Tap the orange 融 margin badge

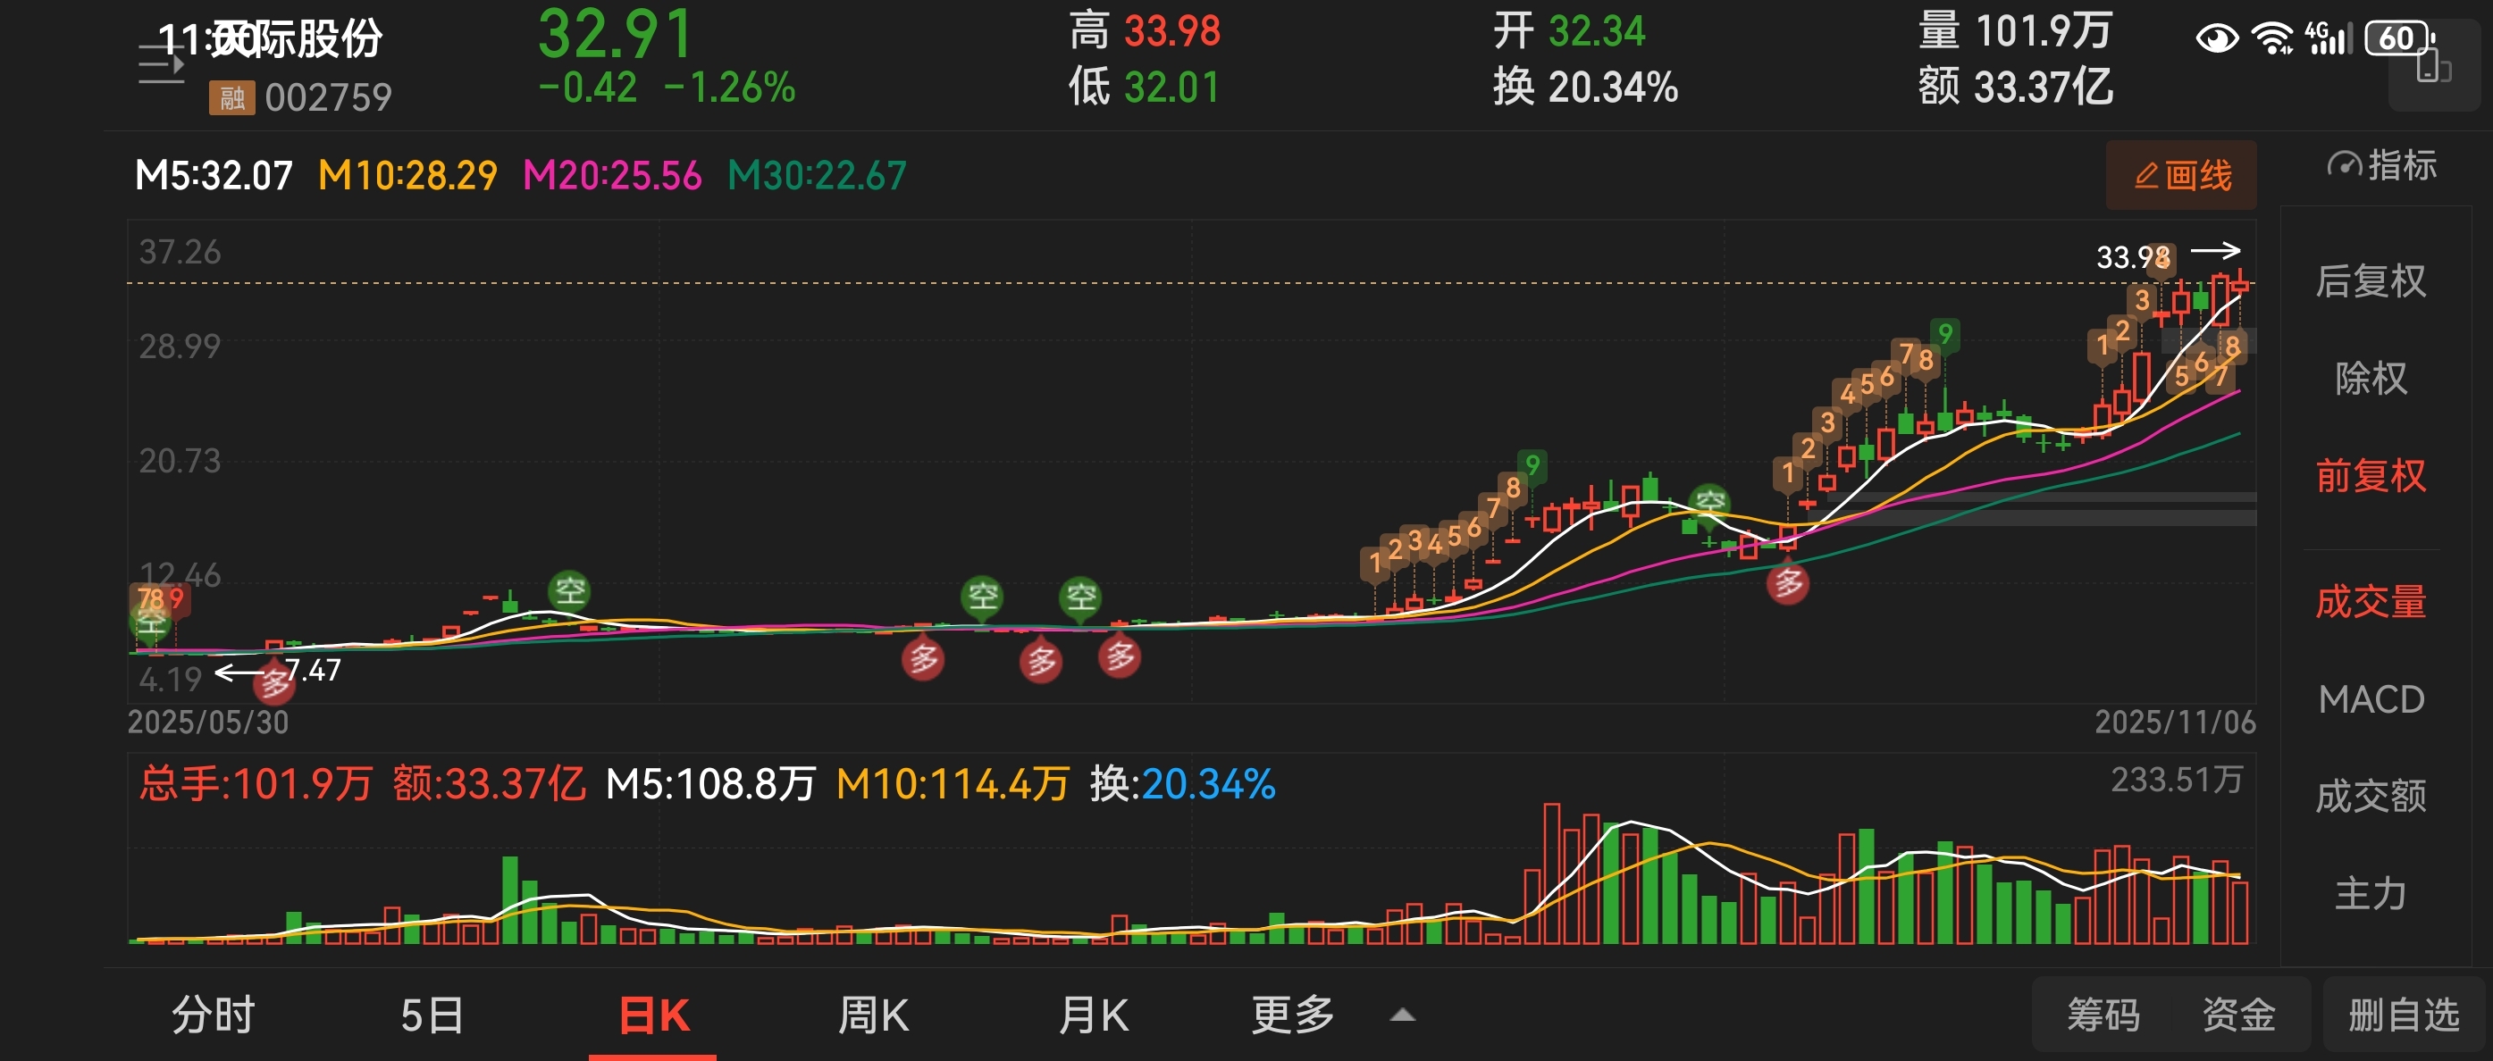coord(231,97)
